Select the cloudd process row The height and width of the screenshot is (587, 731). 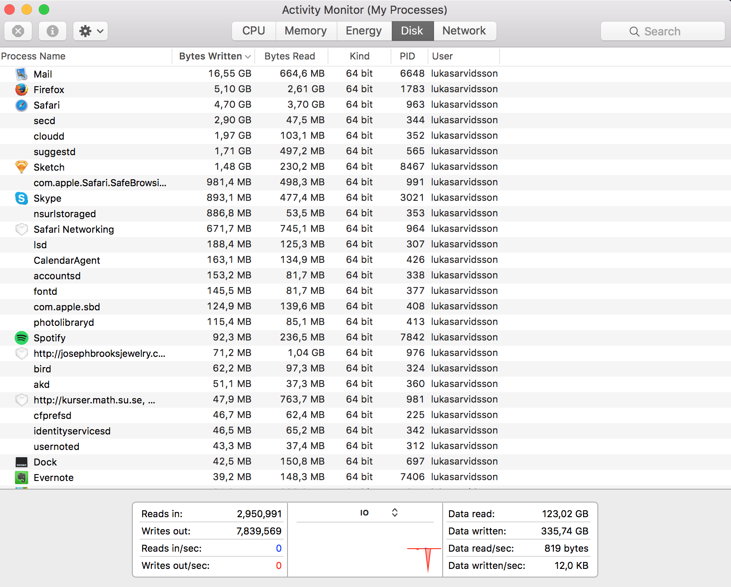tap(365, 136)
